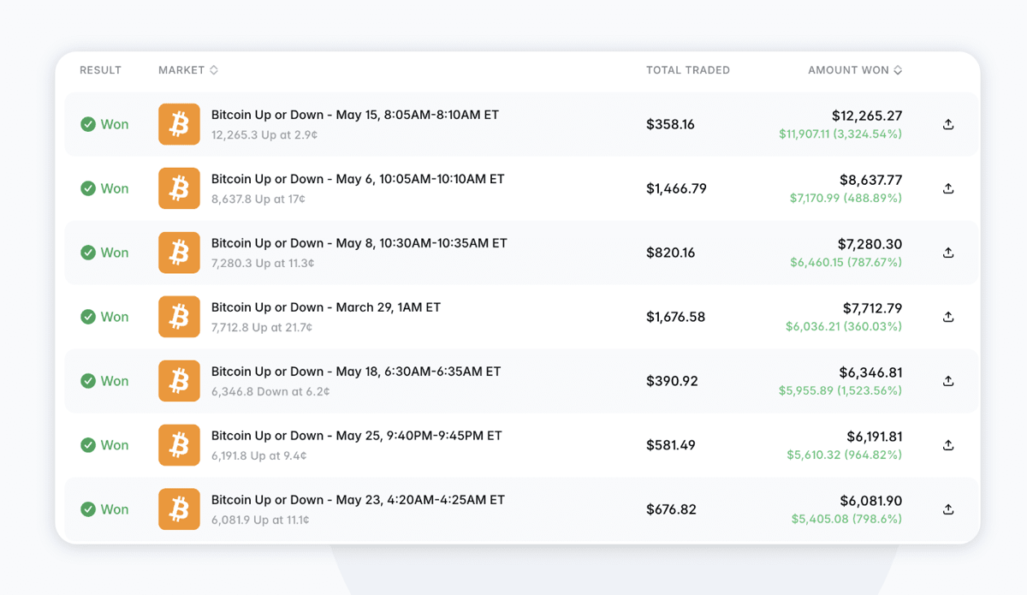
Task: Sort table by Market column arrows
Action: click(214, 70)
